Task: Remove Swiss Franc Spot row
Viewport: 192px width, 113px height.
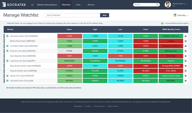Action: (x=186, y=76)
